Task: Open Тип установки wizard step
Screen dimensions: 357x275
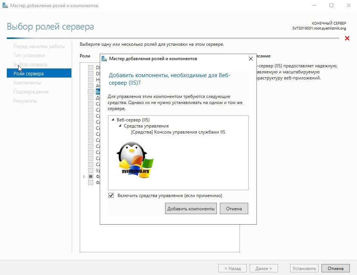Action: click(x=29, y=55)
